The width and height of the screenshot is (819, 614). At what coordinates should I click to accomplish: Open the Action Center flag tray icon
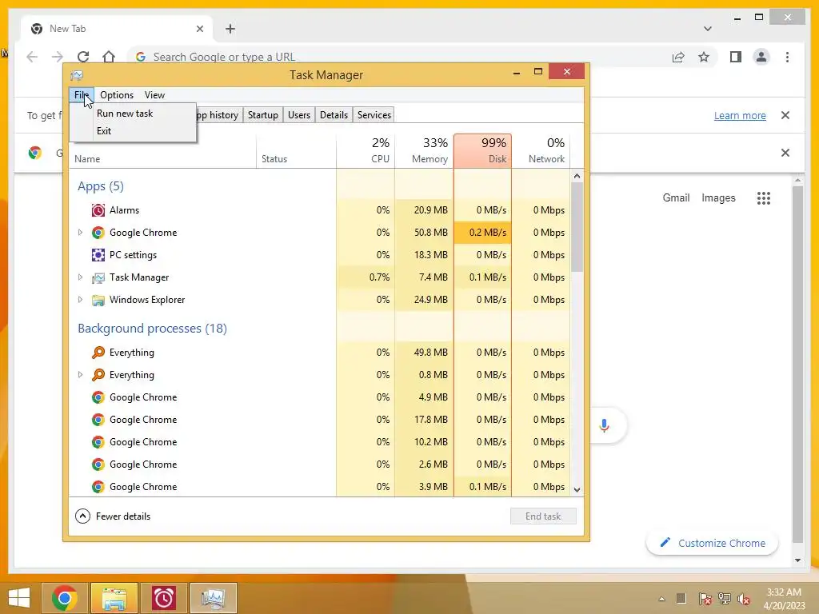pyautogui.click(x=705, y=599)
